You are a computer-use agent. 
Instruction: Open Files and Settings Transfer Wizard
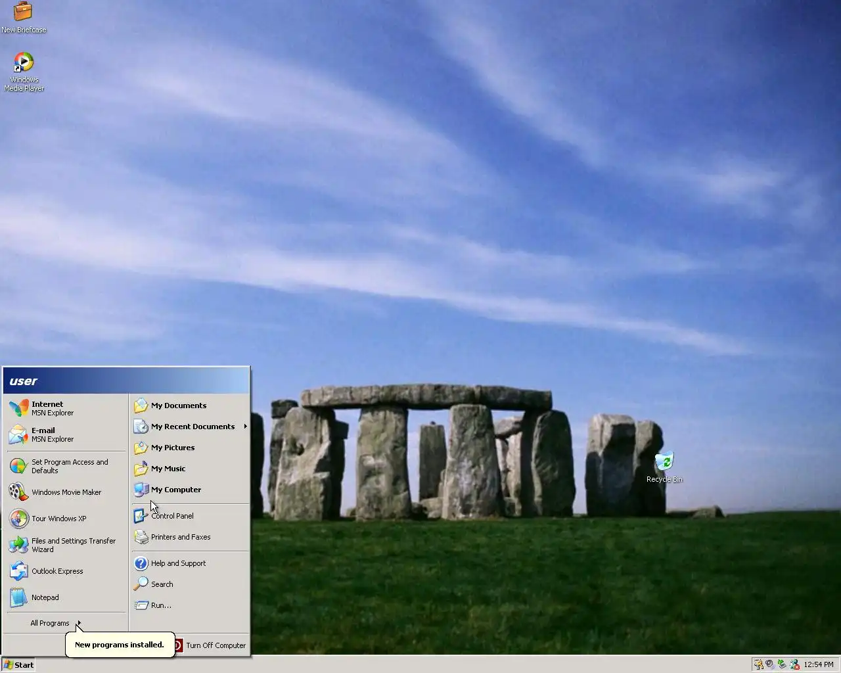[66, 545]
